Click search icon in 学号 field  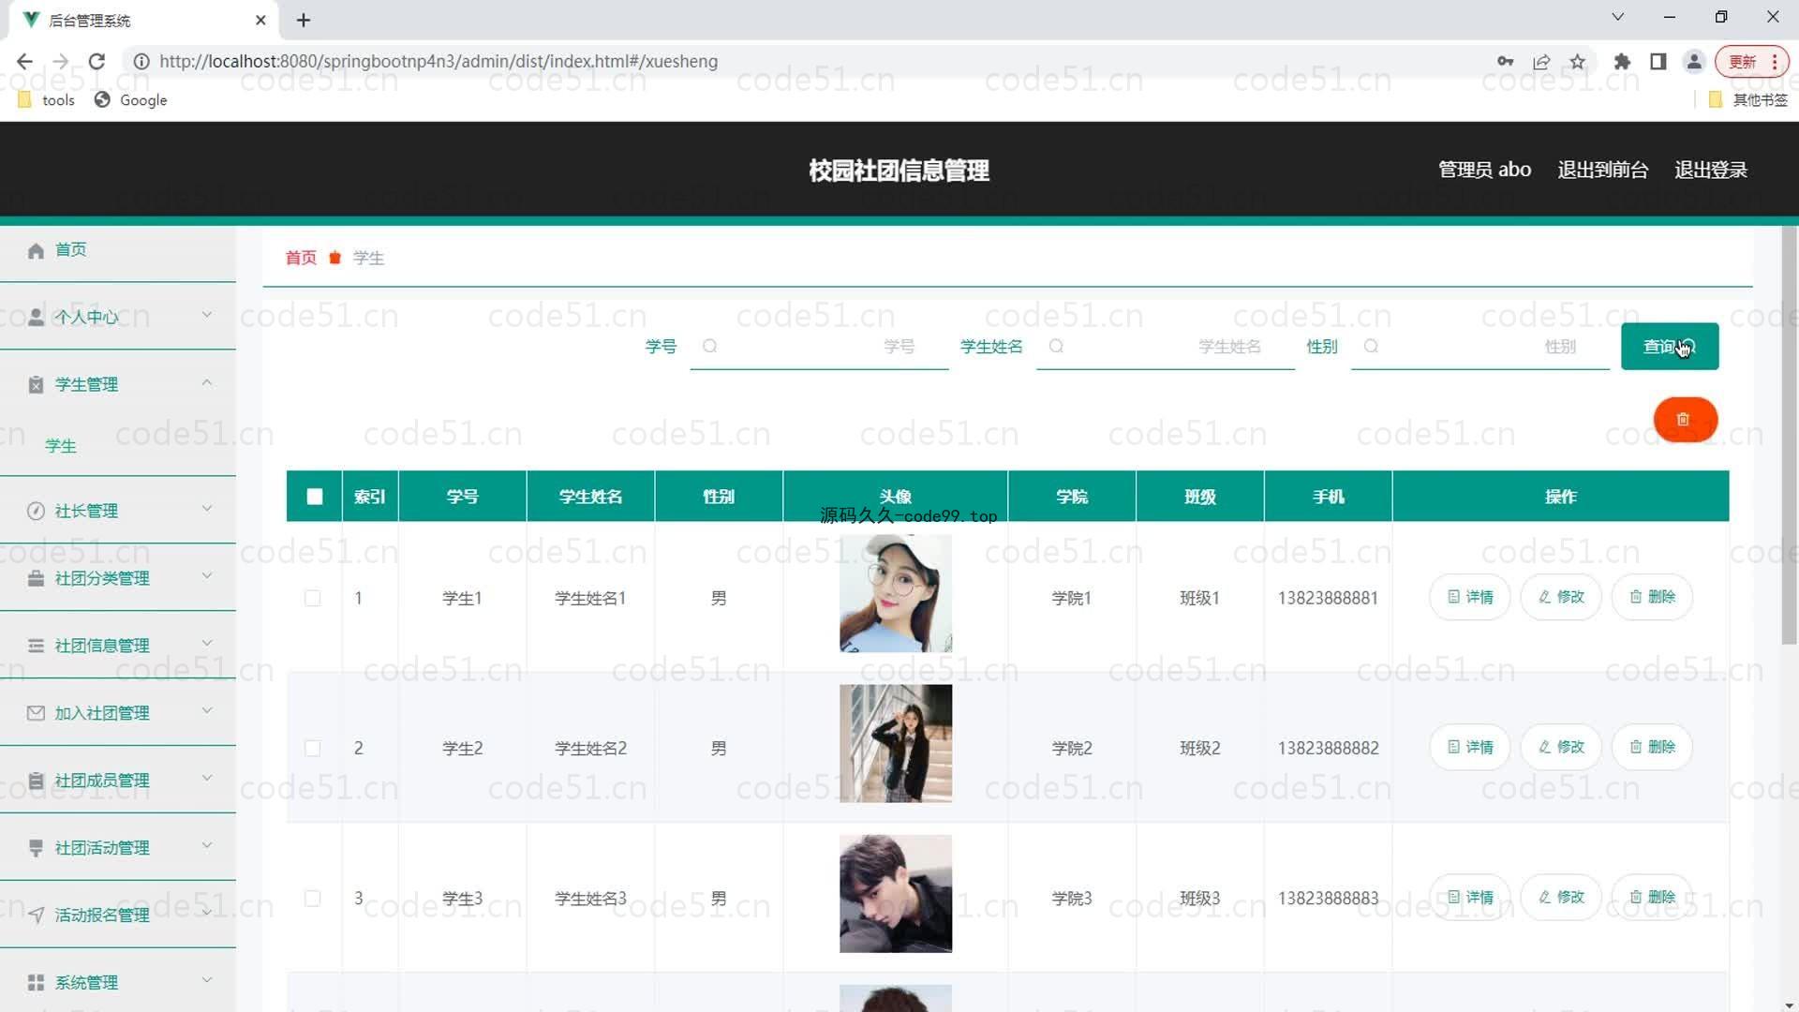pos(710,346)
